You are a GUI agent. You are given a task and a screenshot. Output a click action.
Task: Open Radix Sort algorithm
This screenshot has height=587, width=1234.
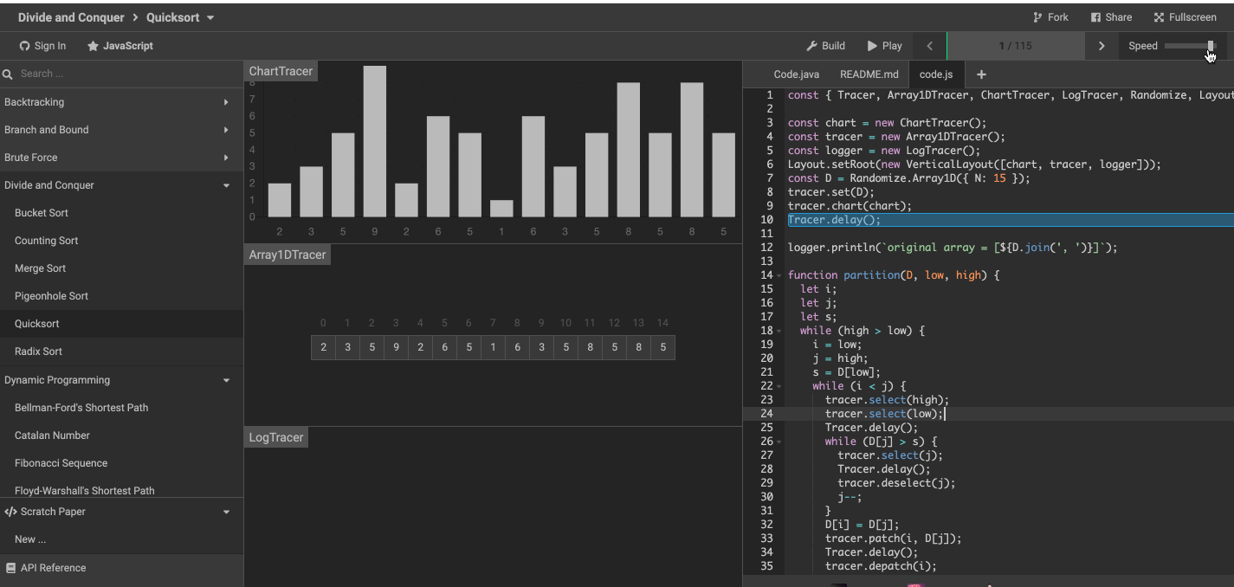(x=121, y=352)
